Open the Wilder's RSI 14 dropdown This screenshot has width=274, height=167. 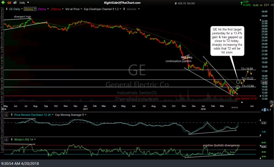[35, 139]
